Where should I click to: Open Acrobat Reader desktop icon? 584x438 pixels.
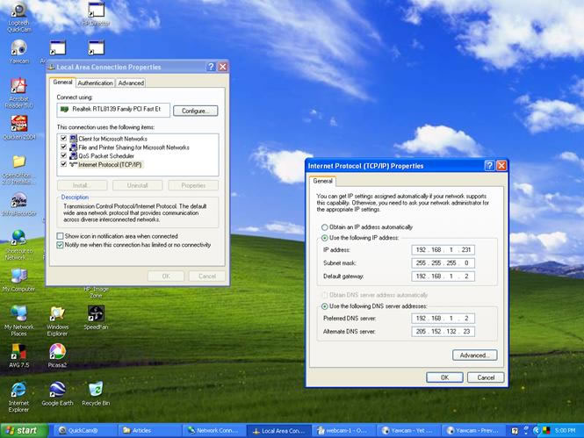18,93
